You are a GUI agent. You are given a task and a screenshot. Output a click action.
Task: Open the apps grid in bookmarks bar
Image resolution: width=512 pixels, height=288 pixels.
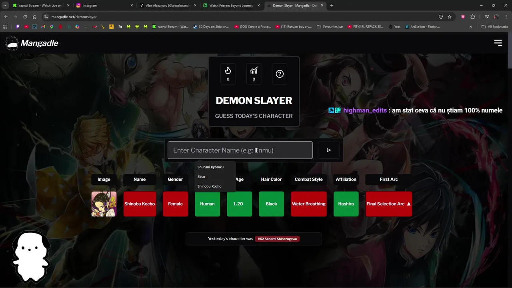(5, 27)
